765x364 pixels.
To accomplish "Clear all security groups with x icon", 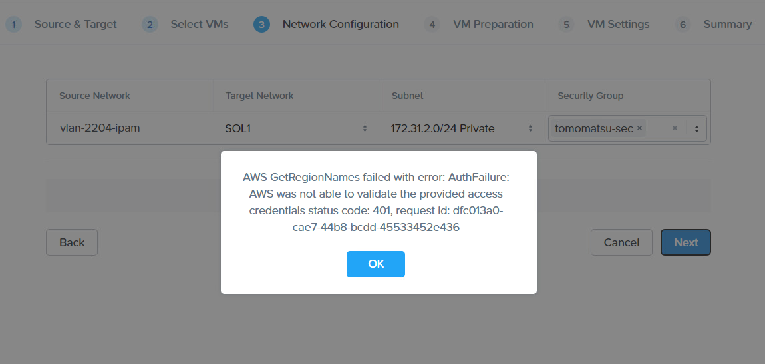I will (x=675, y=128).
